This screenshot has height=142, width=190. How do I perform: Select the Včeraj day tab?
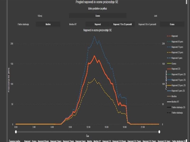click(40, 16)
